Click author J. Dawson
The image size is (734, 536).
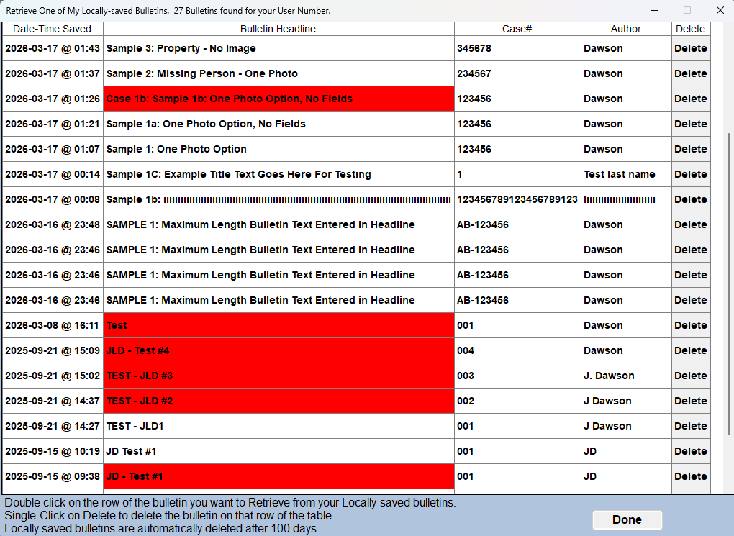pyautogui.click(x=626, y=376)
